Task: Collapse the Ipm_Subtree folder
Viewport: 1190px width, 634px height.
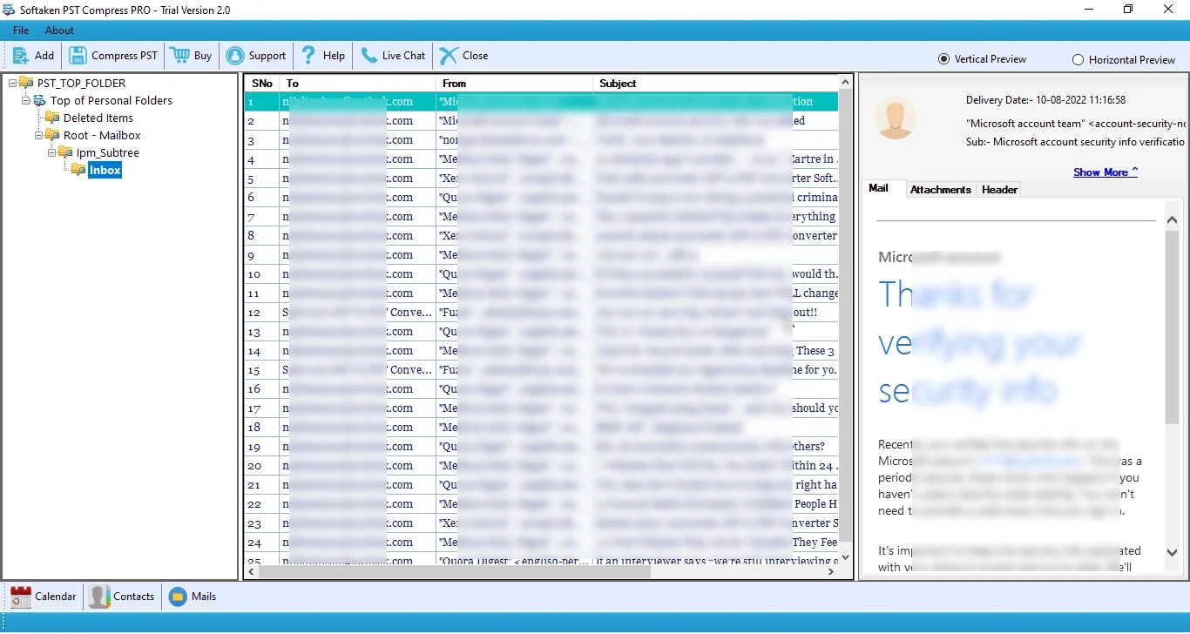Action: click(x=52, y=152)
